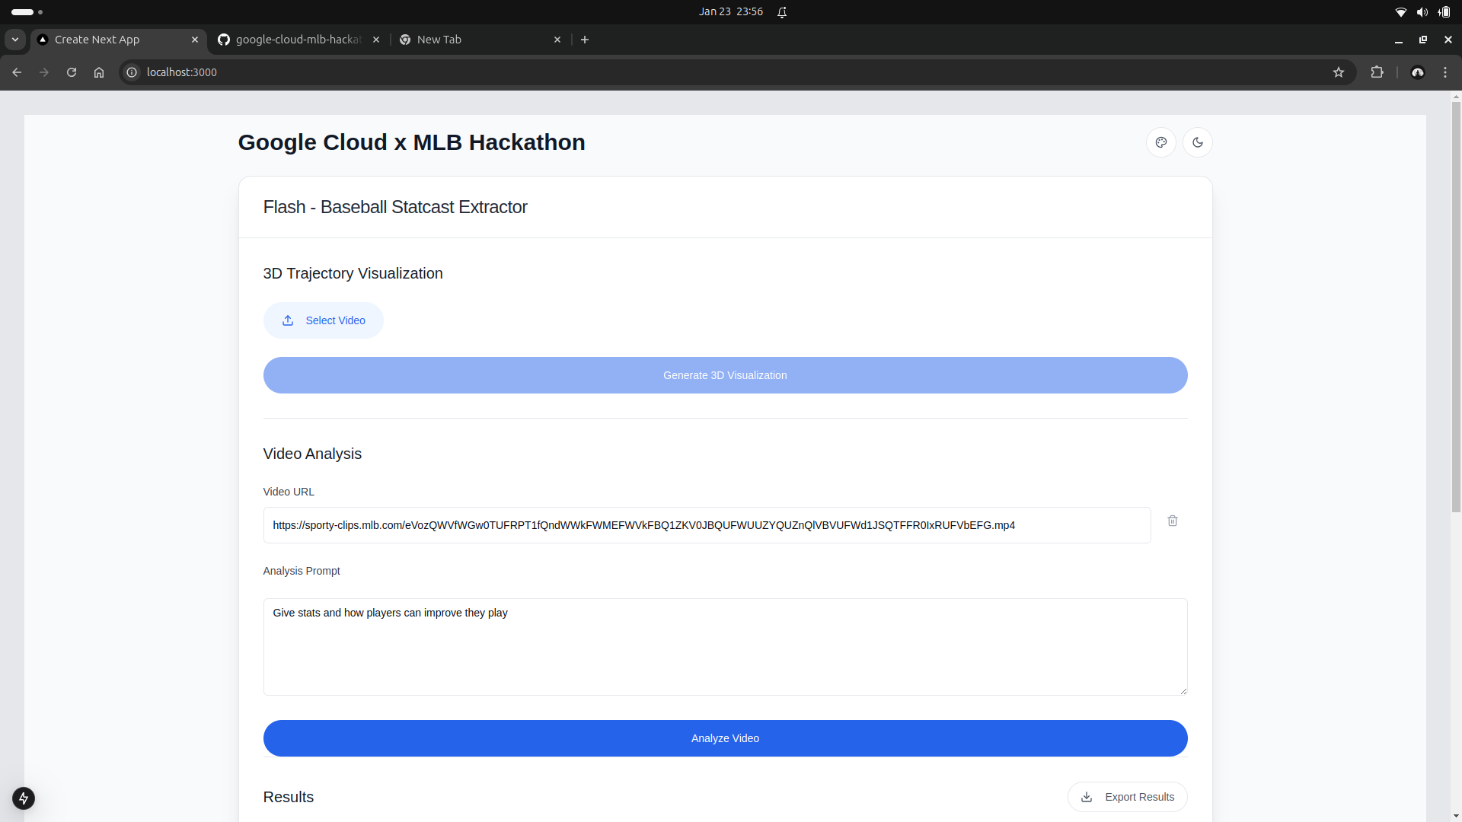Reload the localhost page
1462x822 pixels.
(x=72, y=72)
